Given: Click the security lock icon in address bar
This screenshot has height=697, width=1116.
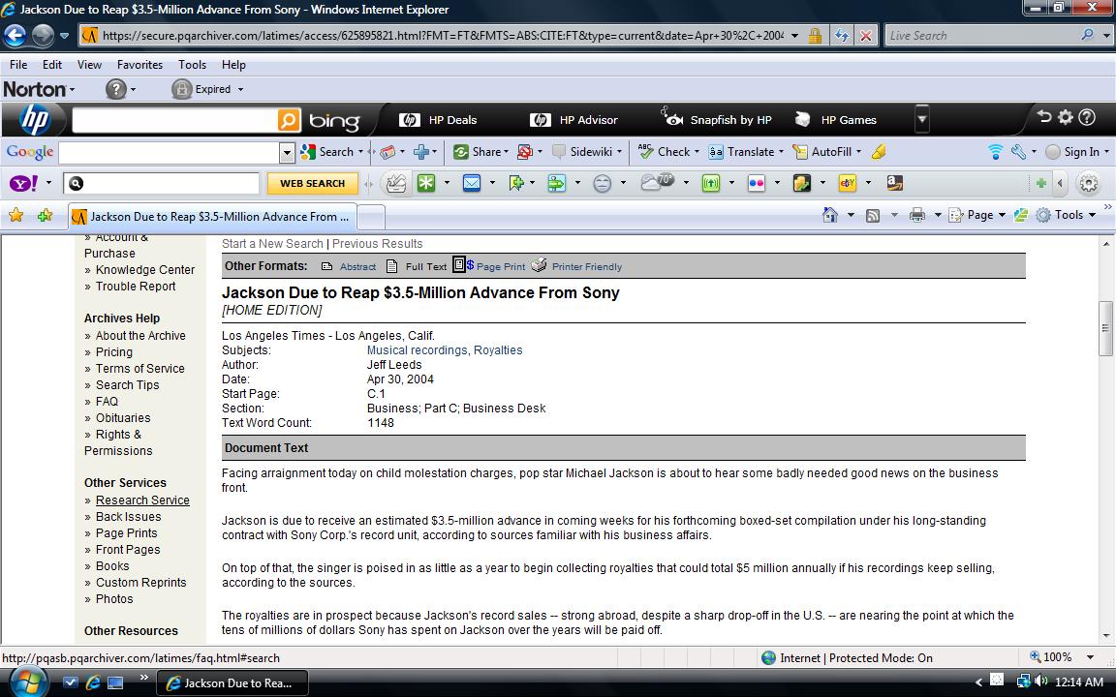Looking at the screenshot, I should 815,35.
